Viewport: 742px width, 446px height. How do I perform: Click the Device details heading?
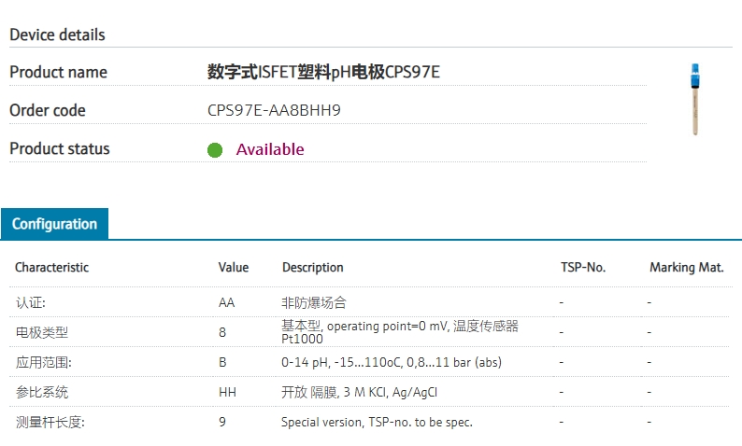coord(57,35)
